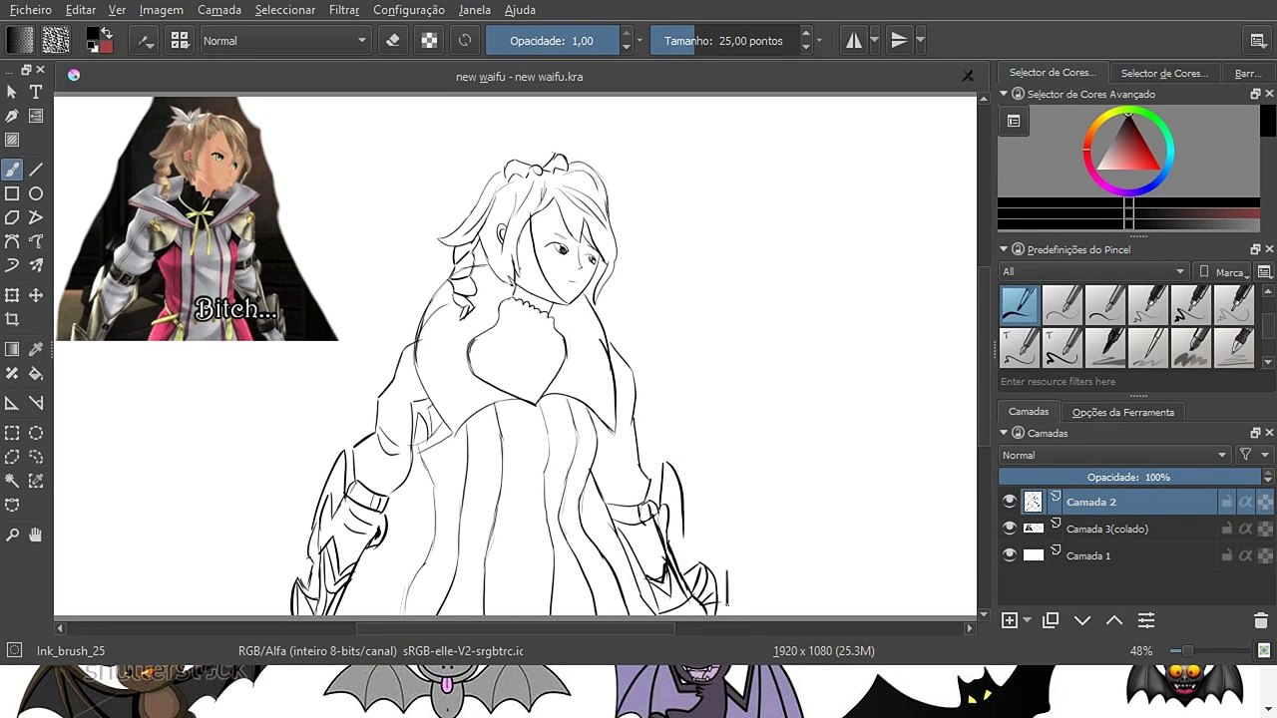Viewport: 1277px width, 718px height.
Task: Open layer blending mode Normal dropdown
Action: pyautogui.click(x=1114, y=455)
